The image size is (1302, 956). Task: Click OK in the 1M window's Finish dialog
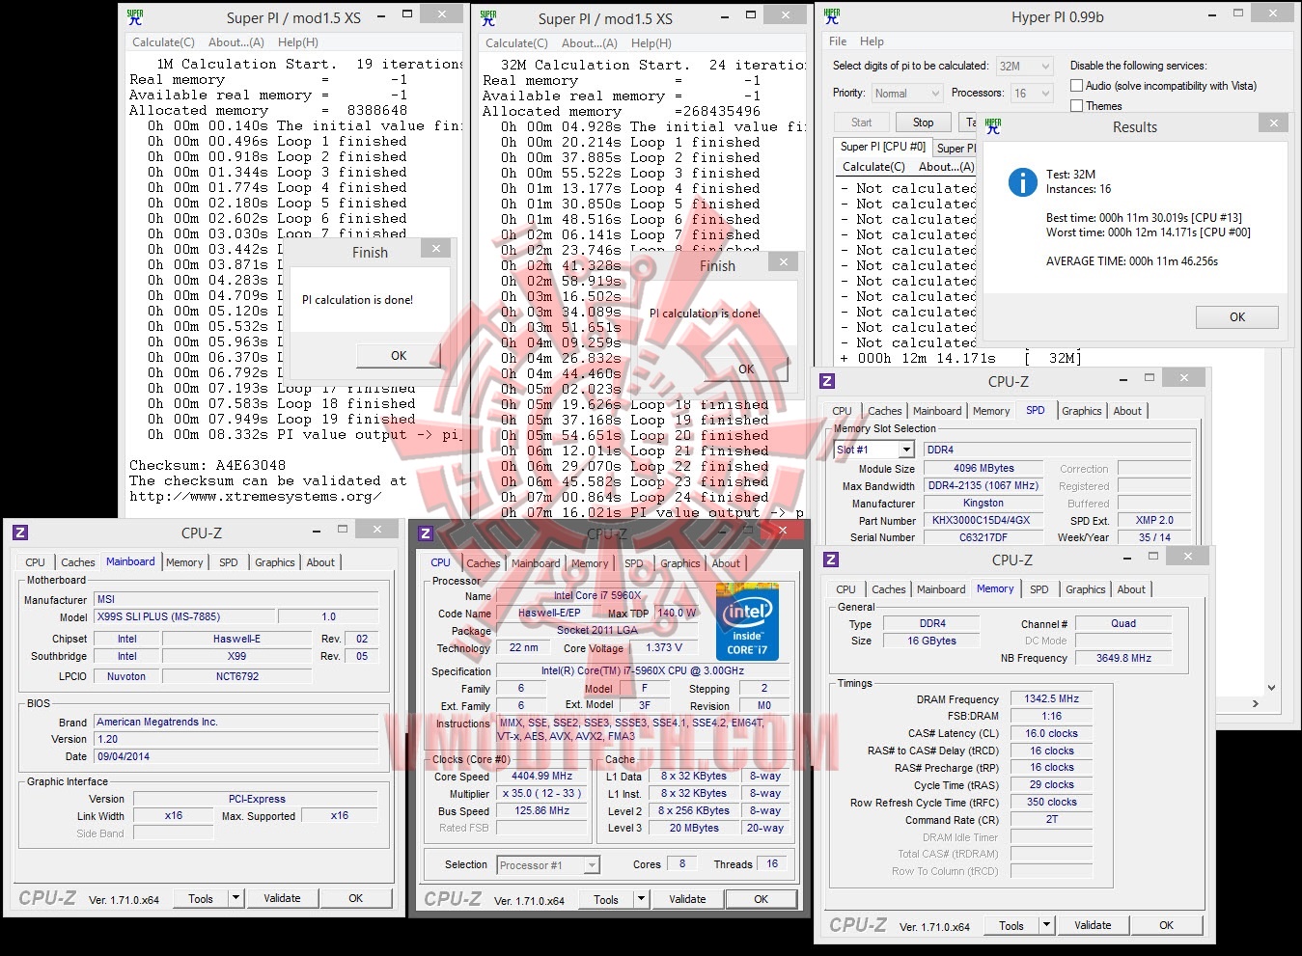point(399,356)
